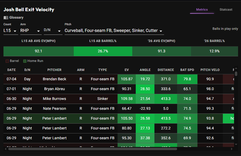
Task: Click the 07-04 date cell
Action: point(11,79)
